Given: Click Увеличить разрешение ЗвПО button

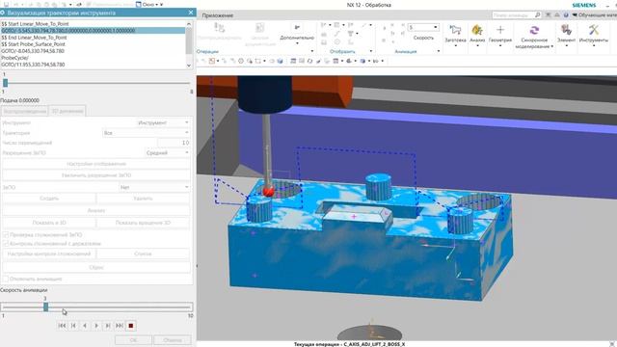Looking at the screenshot, I should 96,175.
